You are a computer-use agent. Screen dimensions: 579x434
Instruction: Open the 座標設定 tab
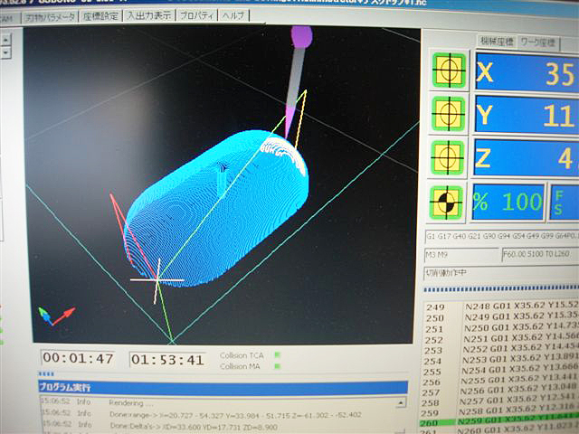99,15
